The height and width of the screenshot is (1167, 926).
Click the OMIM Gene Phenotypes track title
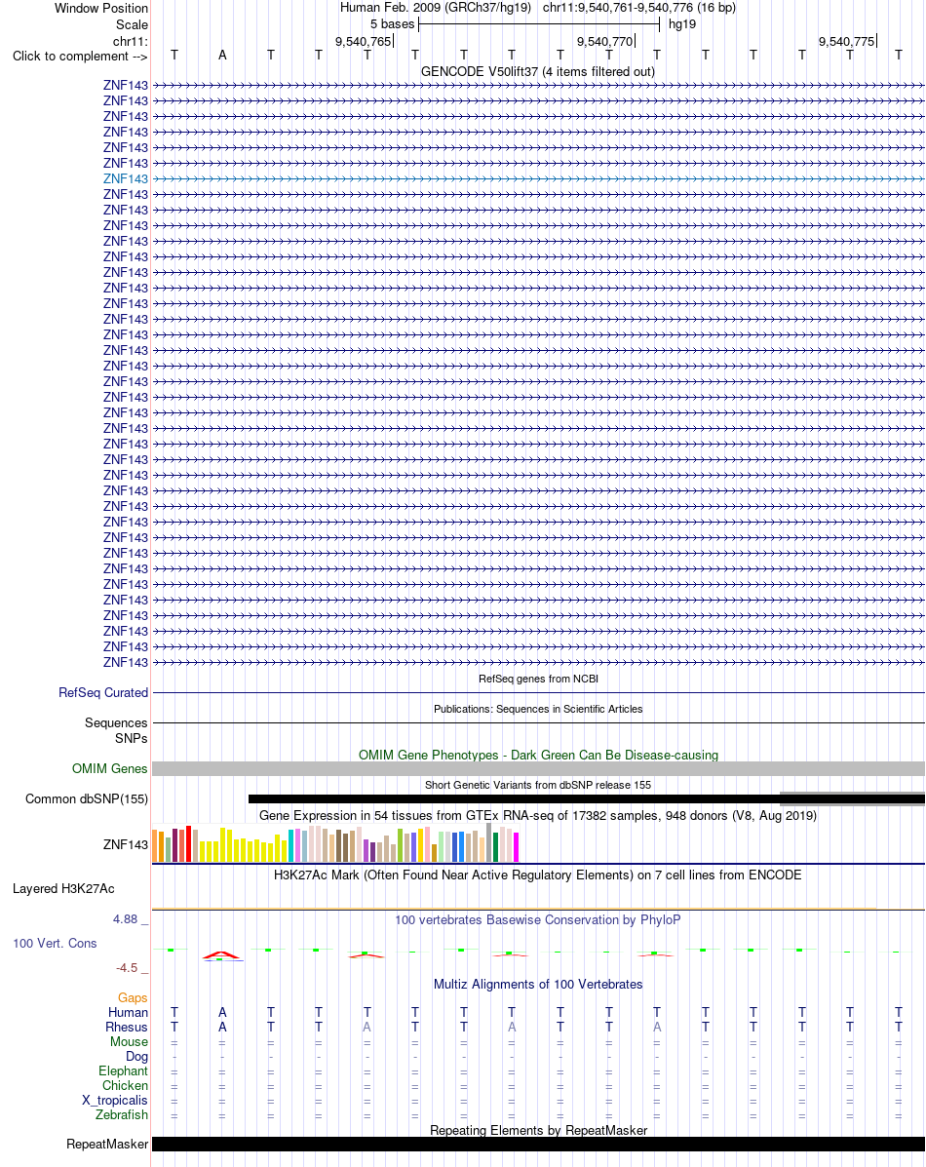point(538,755)
